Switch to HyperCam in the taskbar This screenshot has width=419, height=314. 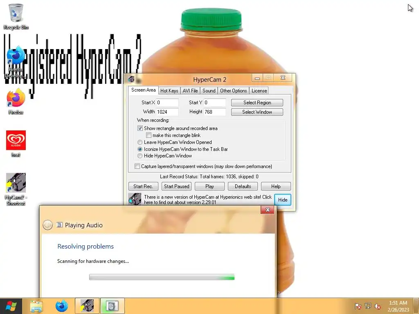[87, 306]
